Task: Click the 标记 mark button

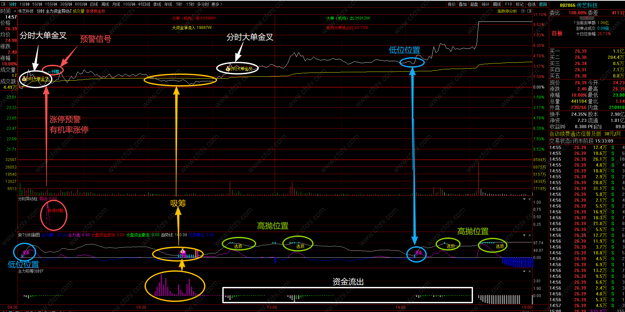Action: click(520, 4)
